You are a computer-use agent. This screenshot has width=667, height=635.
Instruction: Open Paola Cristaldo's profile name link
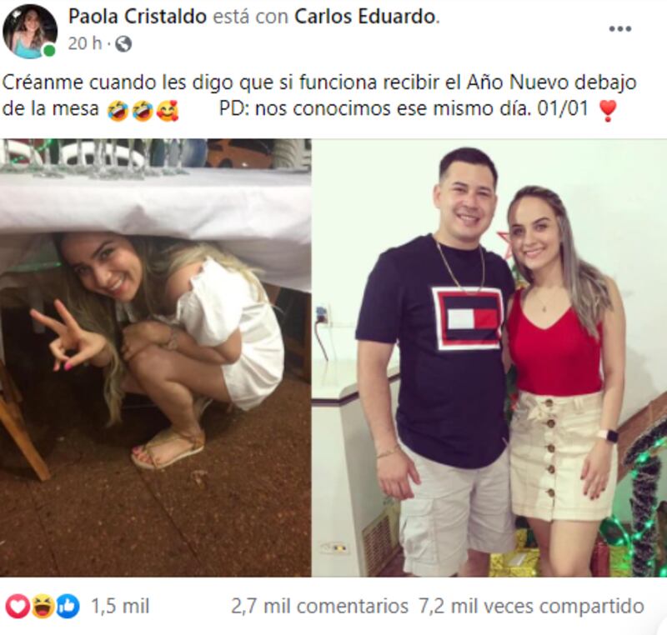pos(138,17)
